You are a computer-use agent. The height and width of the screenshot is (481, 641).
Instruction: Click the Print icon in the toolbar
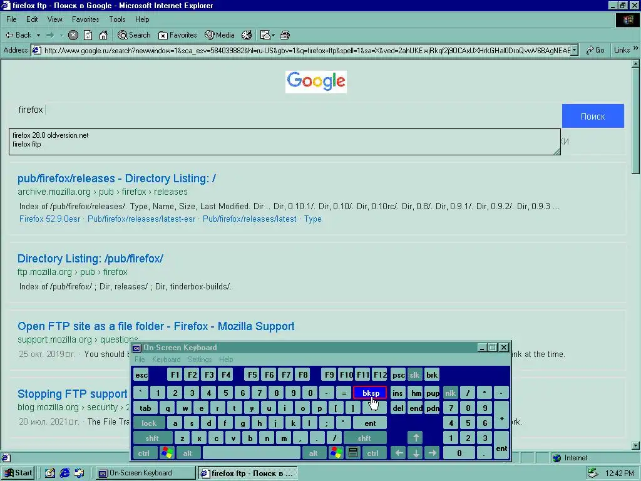pyautogui.click(x=285, y=35)
